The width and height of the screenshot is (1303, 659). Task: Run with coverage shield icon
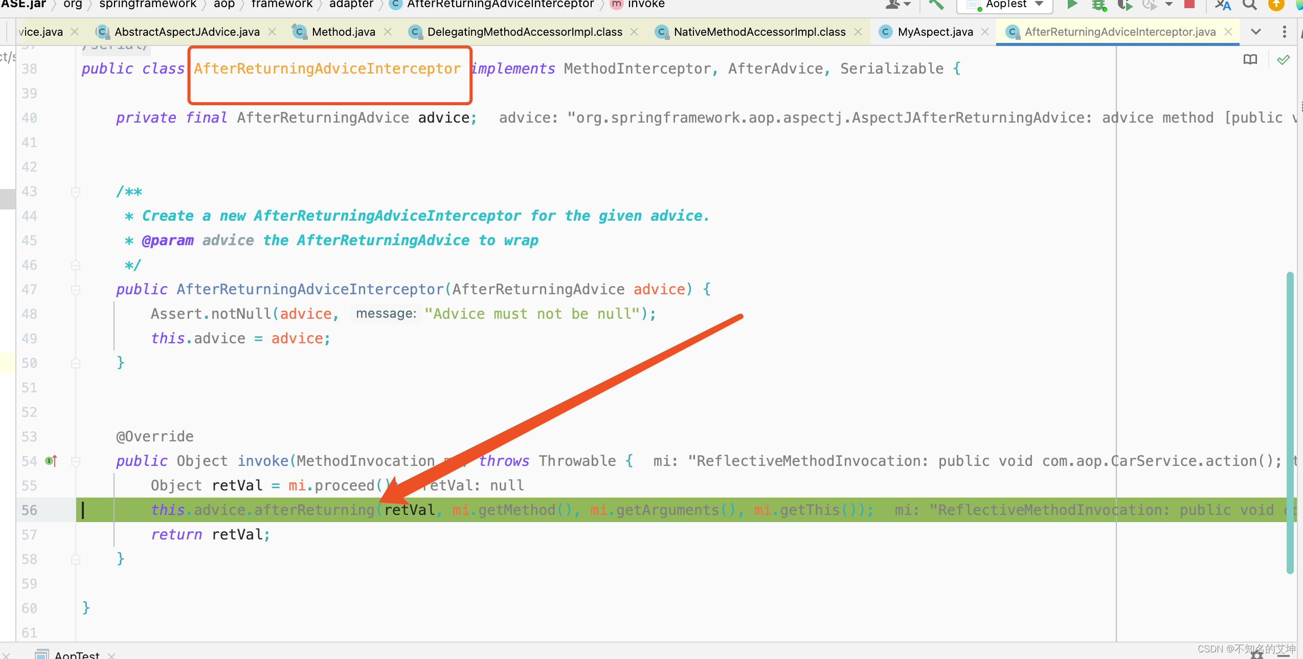pyautogui.click(x=1125, y=5)
